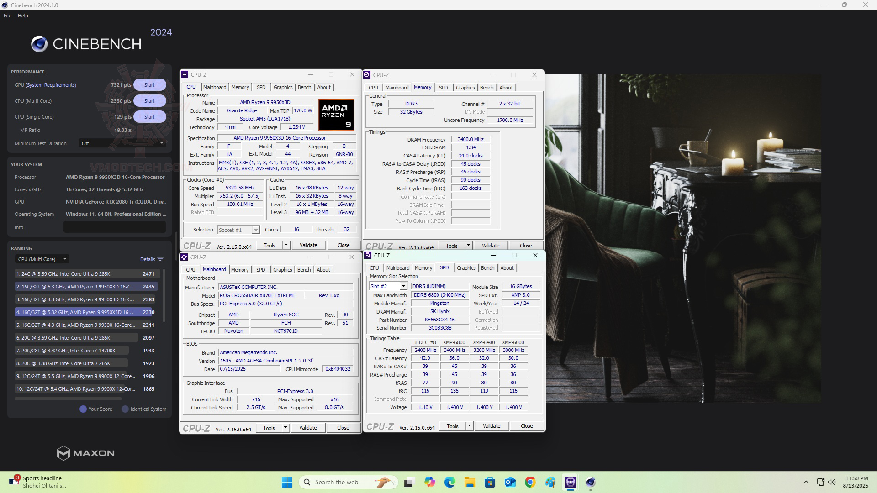877x493 pixels.
Task: Click Validate in the CPU-Z SPD window
Action: coord(491,425)
